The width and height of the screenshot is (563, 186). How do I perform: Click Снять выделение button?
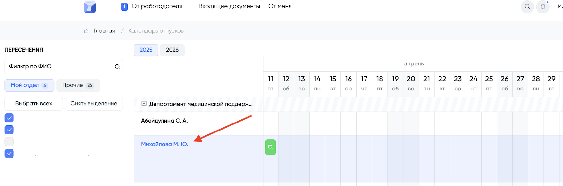click(94, 104)
